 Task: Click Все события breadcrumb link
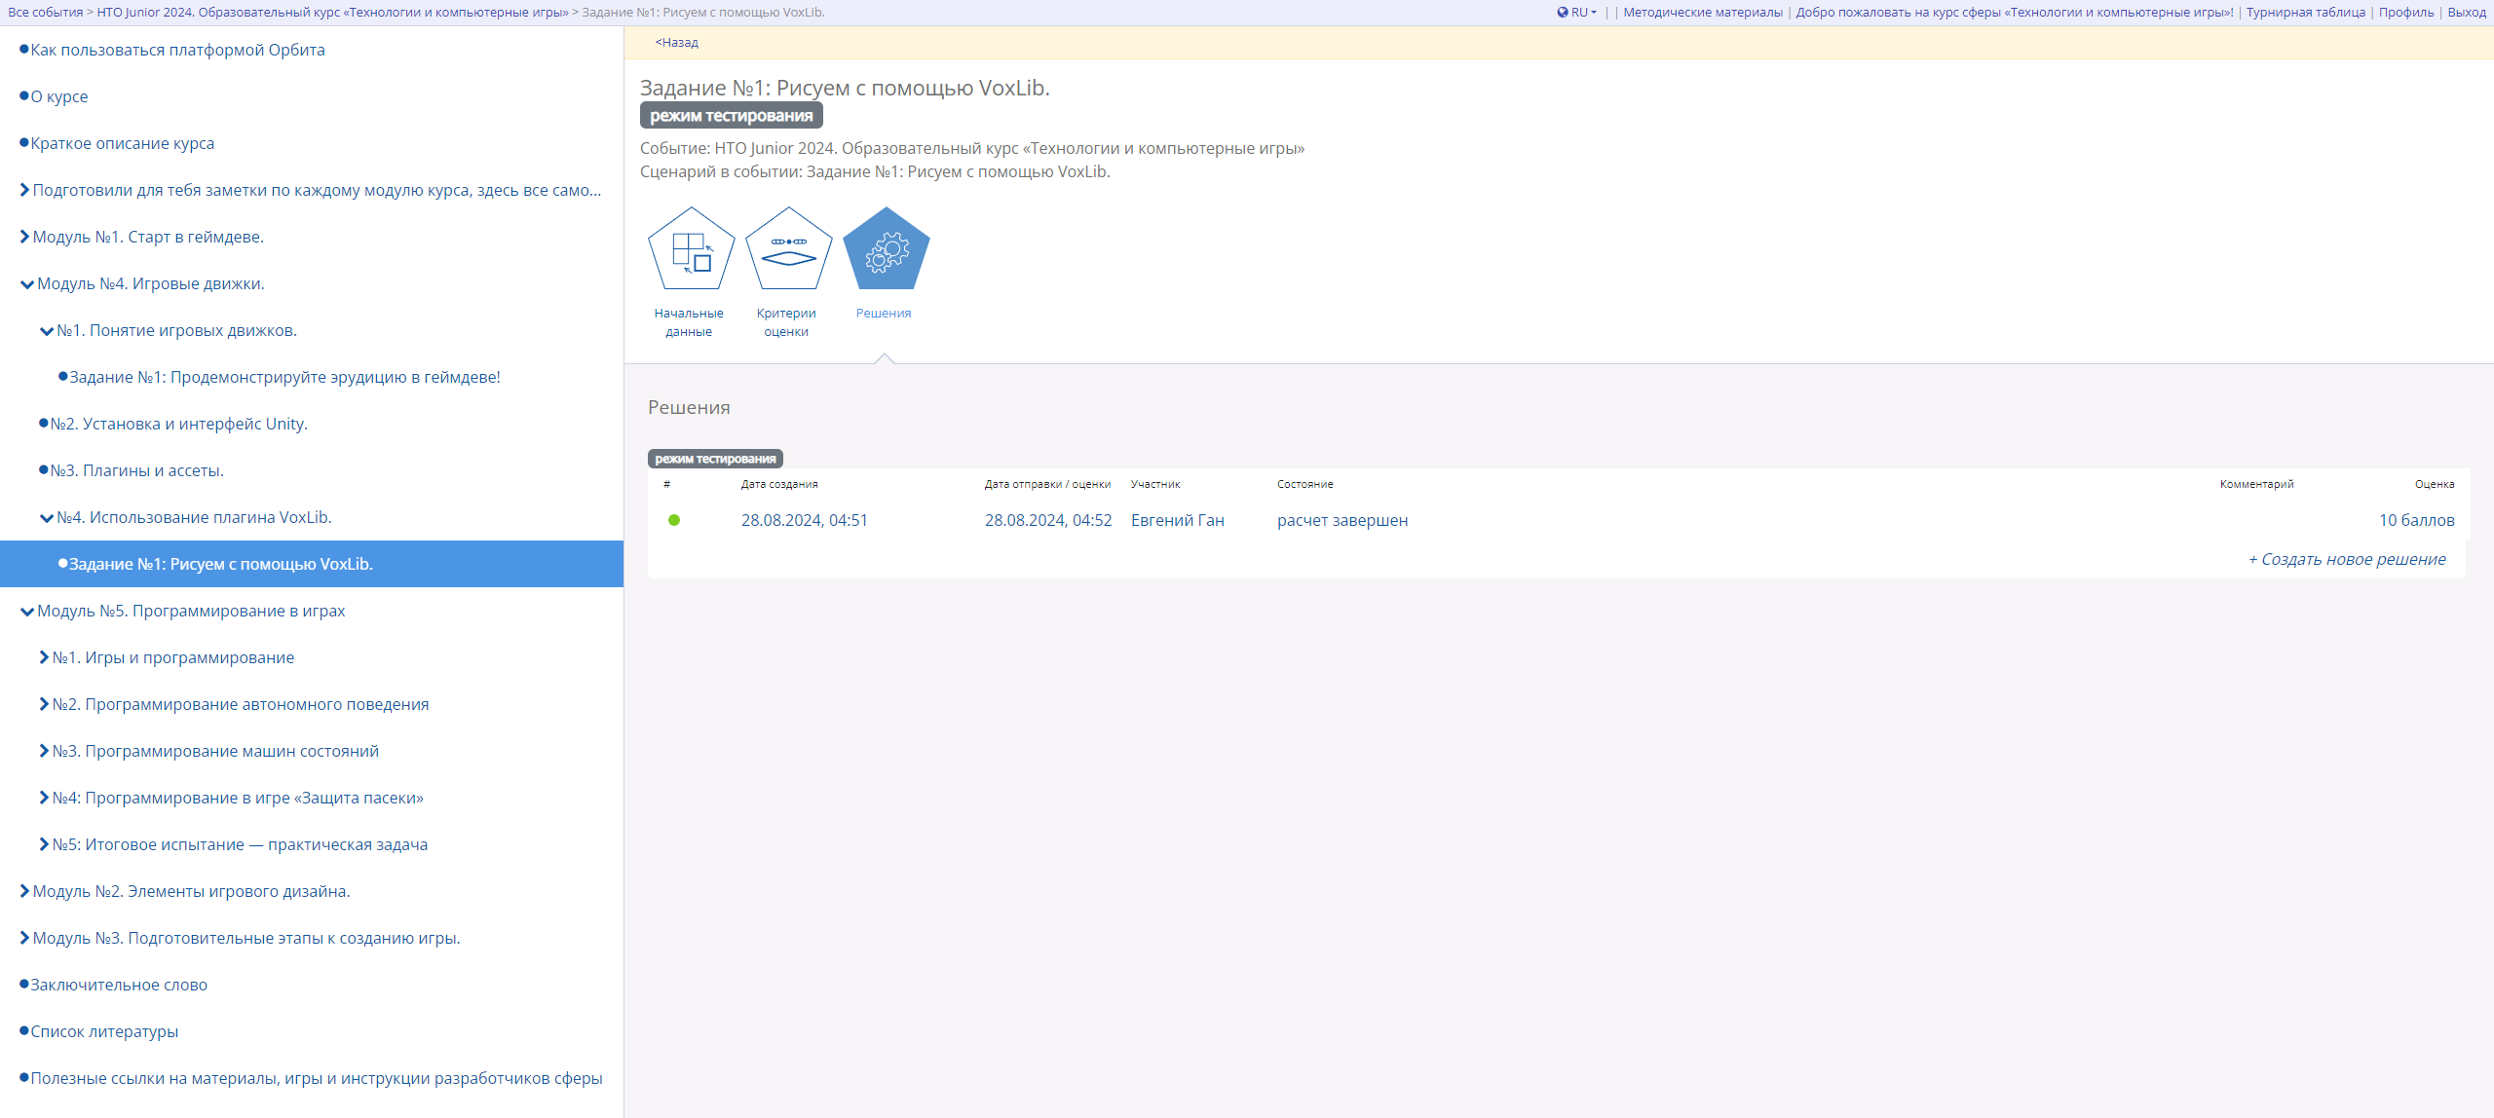[45, 13]
